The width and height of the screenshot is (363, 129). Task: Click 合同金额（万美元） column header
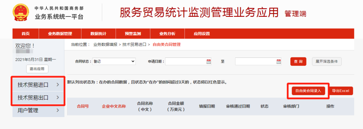point(176,106)
